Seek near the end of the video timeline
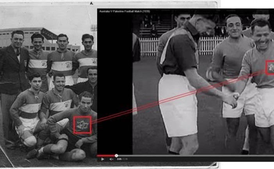 click(x=267, y=155)
